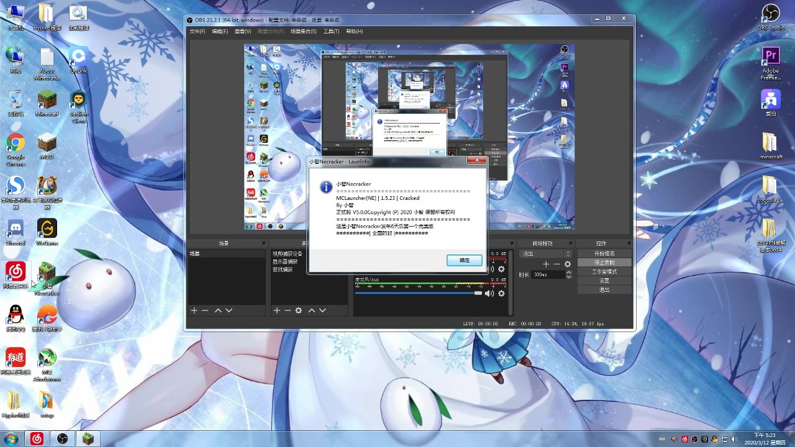
Task: Open the Windows Start menu
Action: tap(12, 439)
